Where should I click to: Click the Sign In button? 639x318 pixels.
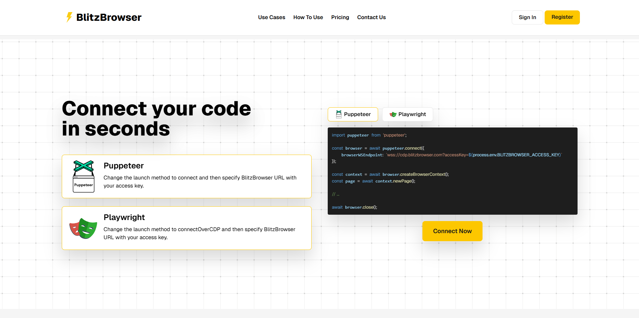527,17
